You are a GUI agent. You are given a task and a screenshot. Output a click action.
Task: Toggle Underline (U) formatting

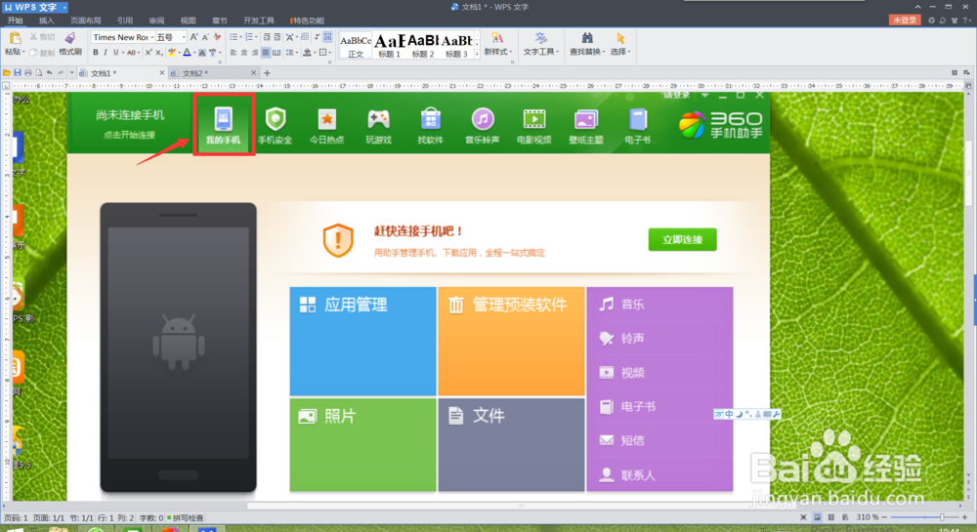(115, 53)
